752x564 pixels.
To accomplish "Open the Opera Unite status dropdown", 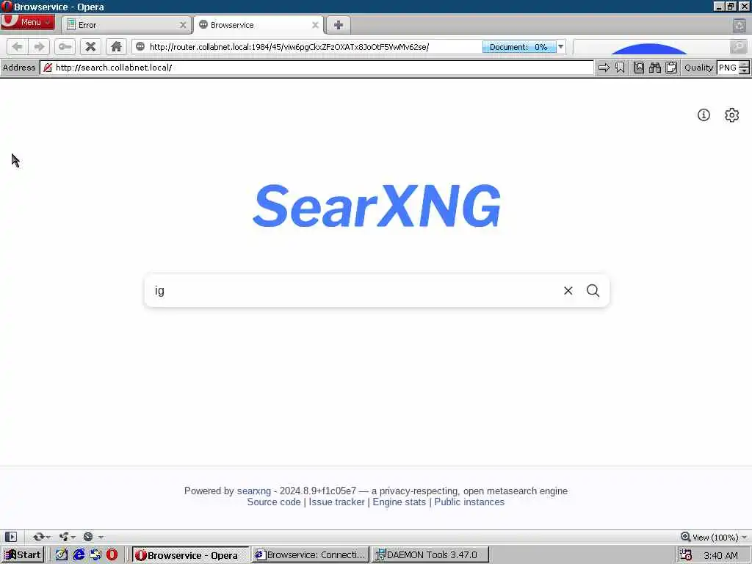I will point(67,537).
